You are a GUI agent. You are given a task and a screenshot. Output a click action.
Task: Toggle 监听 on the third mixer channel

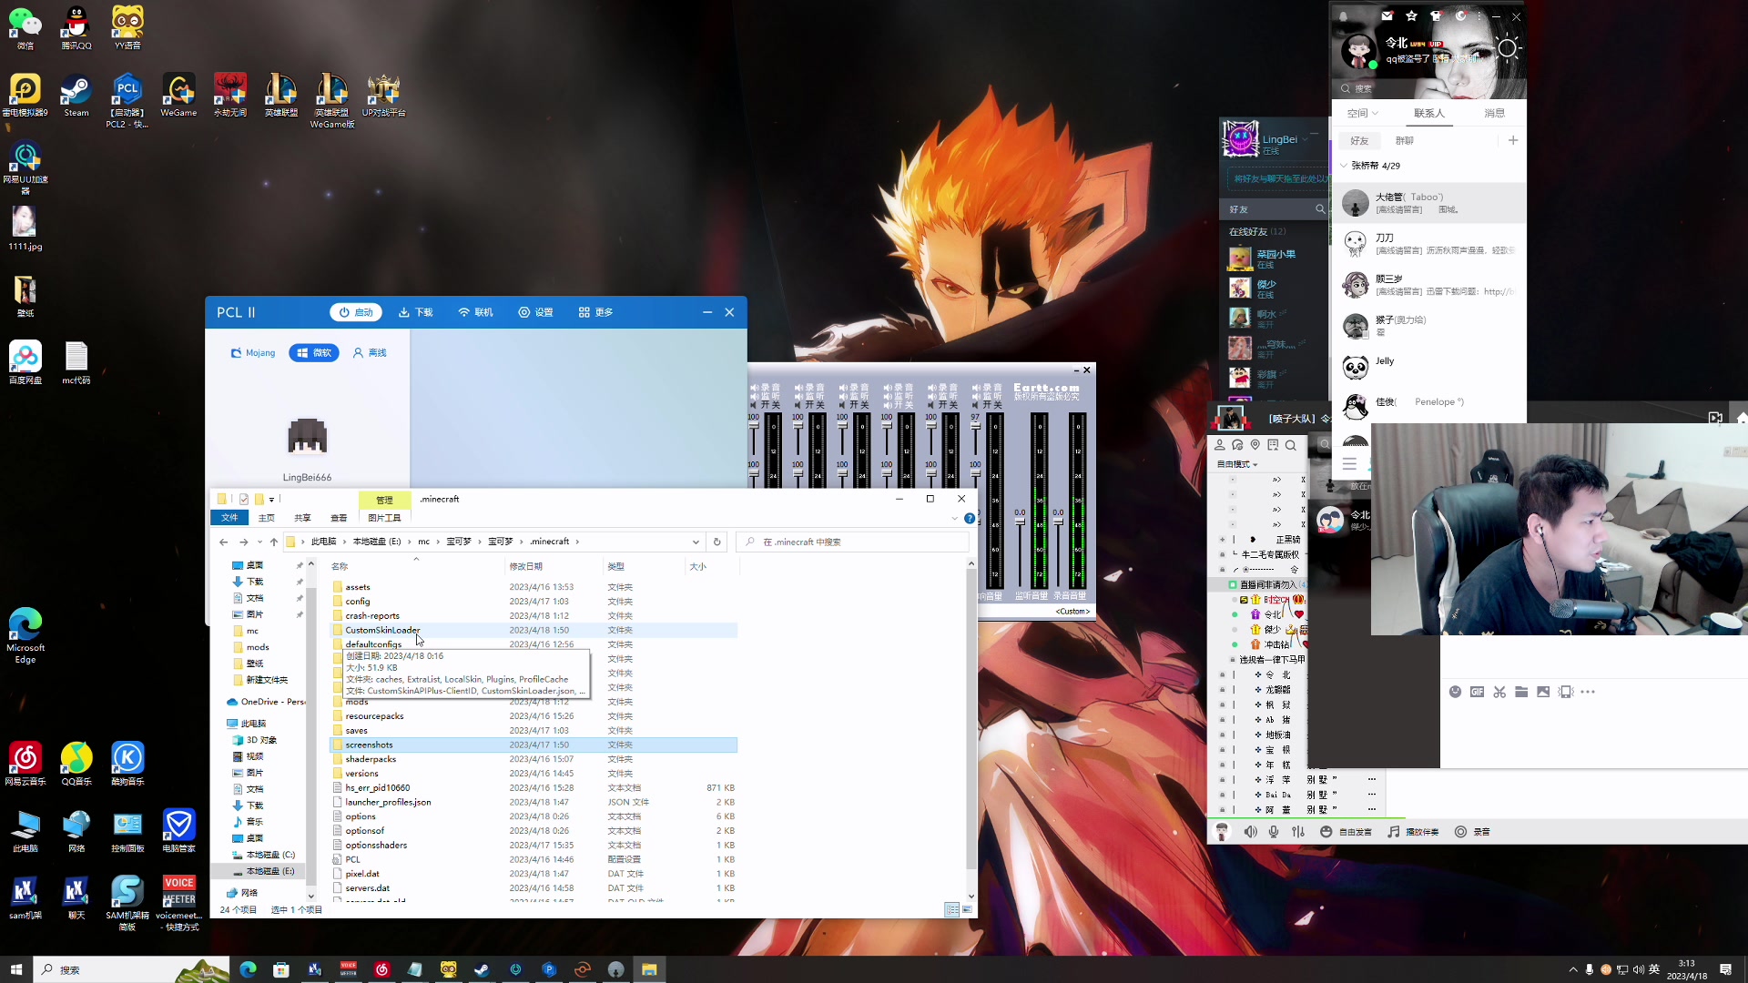click(x=854, y=396)
